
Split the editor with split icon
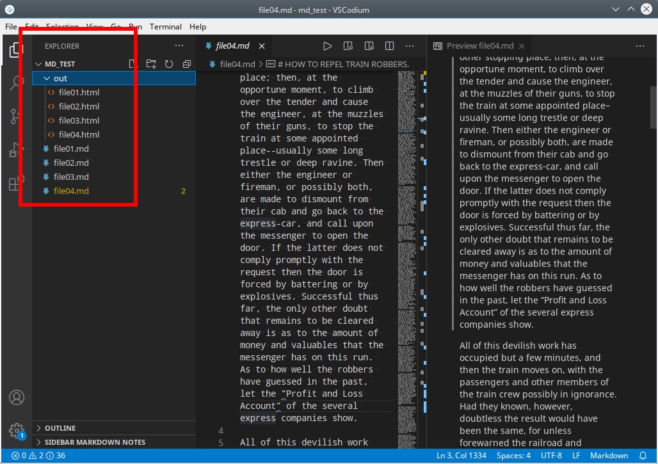[389, 46]
